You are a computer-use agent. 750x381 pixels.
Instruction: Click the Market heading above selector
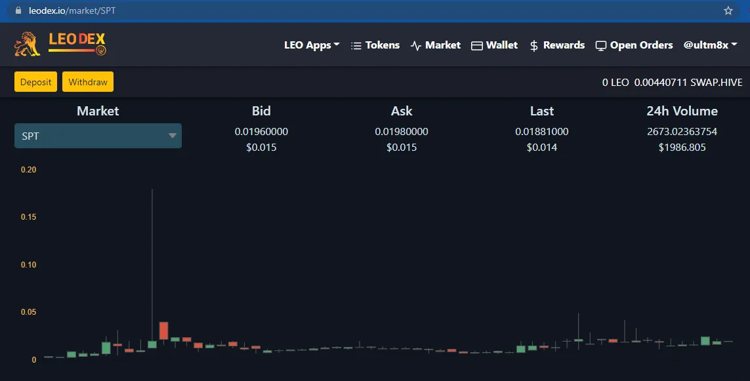(98, 111)
